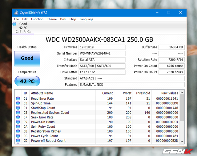The height and width of the screenshot is (156, 197).
Task: Click status orb for Spin-Up Time
Action: (x=18, y=103)
